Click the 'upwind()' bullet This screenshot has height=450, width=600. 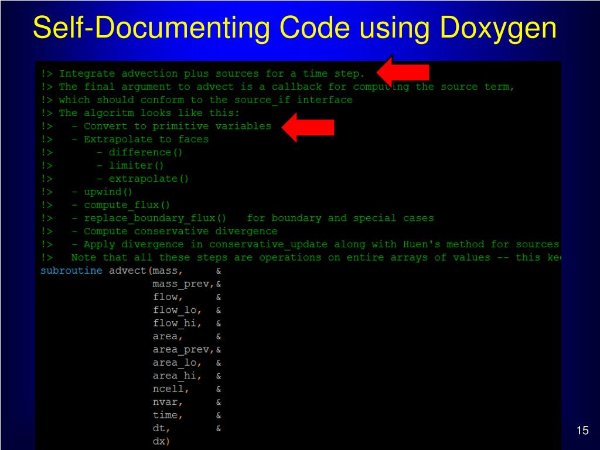(108, 192)
